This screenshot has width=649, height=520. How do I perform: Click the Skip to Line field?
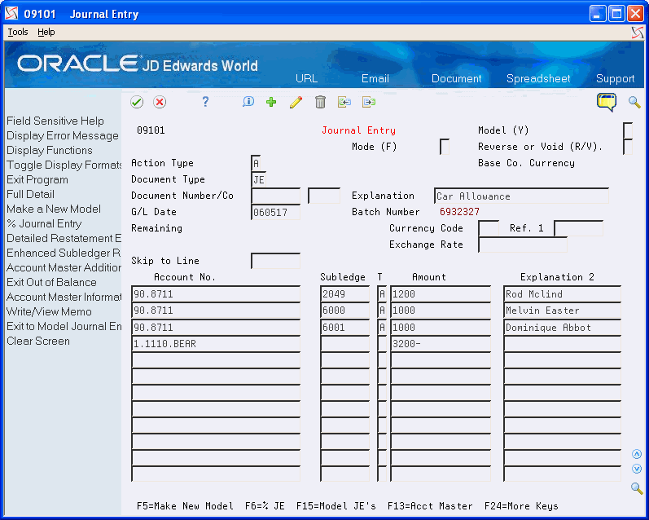tap(276, 261)
